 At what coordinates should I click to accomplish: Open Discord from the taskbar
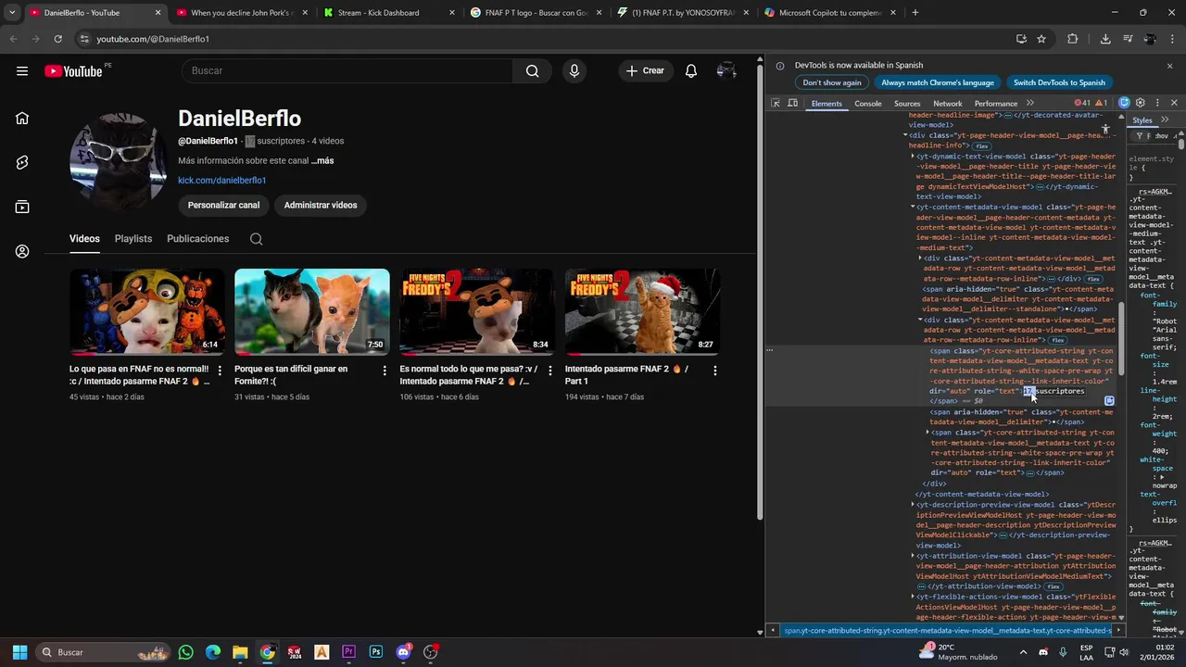point(403,652)
